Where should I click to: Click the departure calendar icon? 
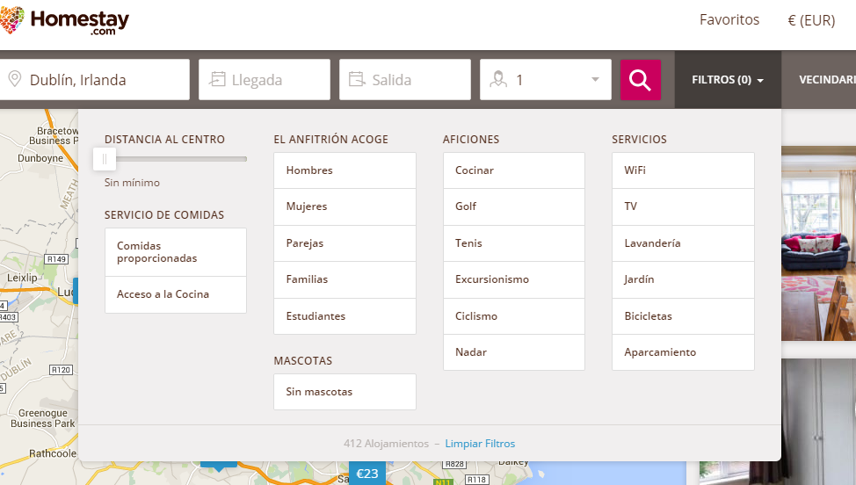(357, 80)
